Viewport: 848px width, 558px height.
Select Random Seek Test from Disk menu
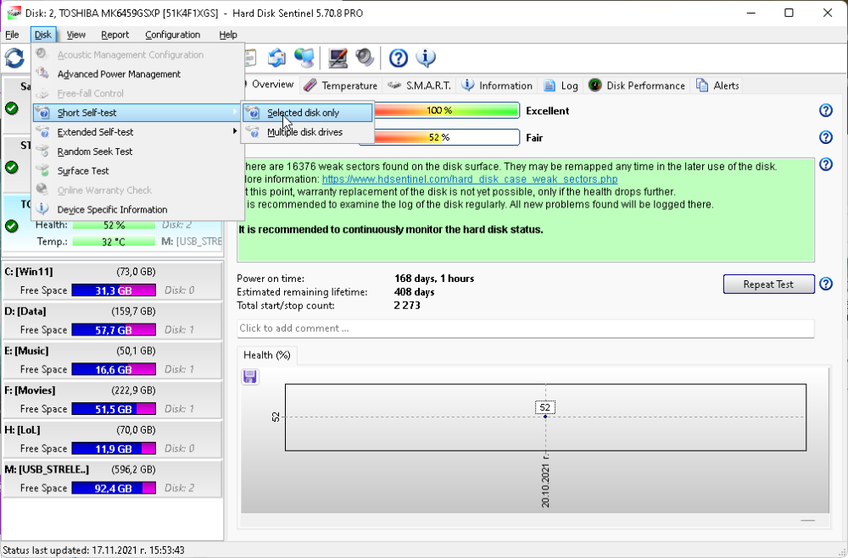coord(138,152)
